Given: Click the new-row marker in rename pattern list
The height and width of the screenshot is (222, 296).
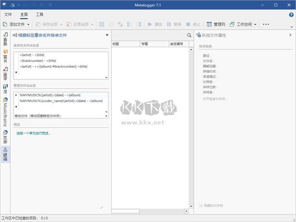Looking at the screenshot, I should 16,72.
